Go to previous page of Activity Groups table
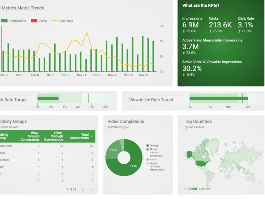The height and width of the screenshot is (199, 265). (x=83, y=190)
